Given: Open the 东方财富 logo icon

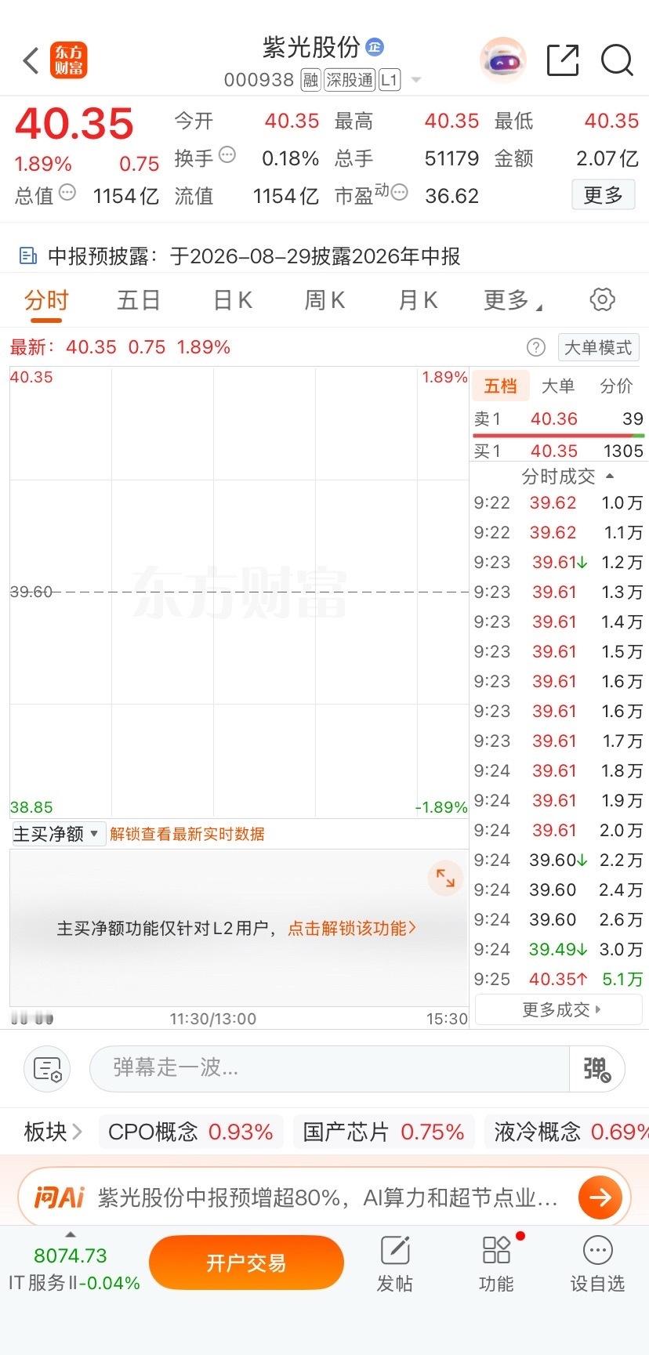Looking at the screenshot, I should click(x=69, y=60).
